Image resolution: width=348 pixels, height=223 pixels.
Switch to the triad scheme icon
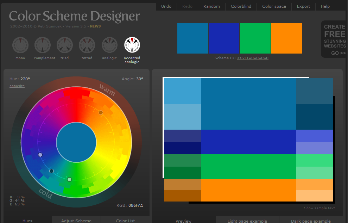(65, 45)
